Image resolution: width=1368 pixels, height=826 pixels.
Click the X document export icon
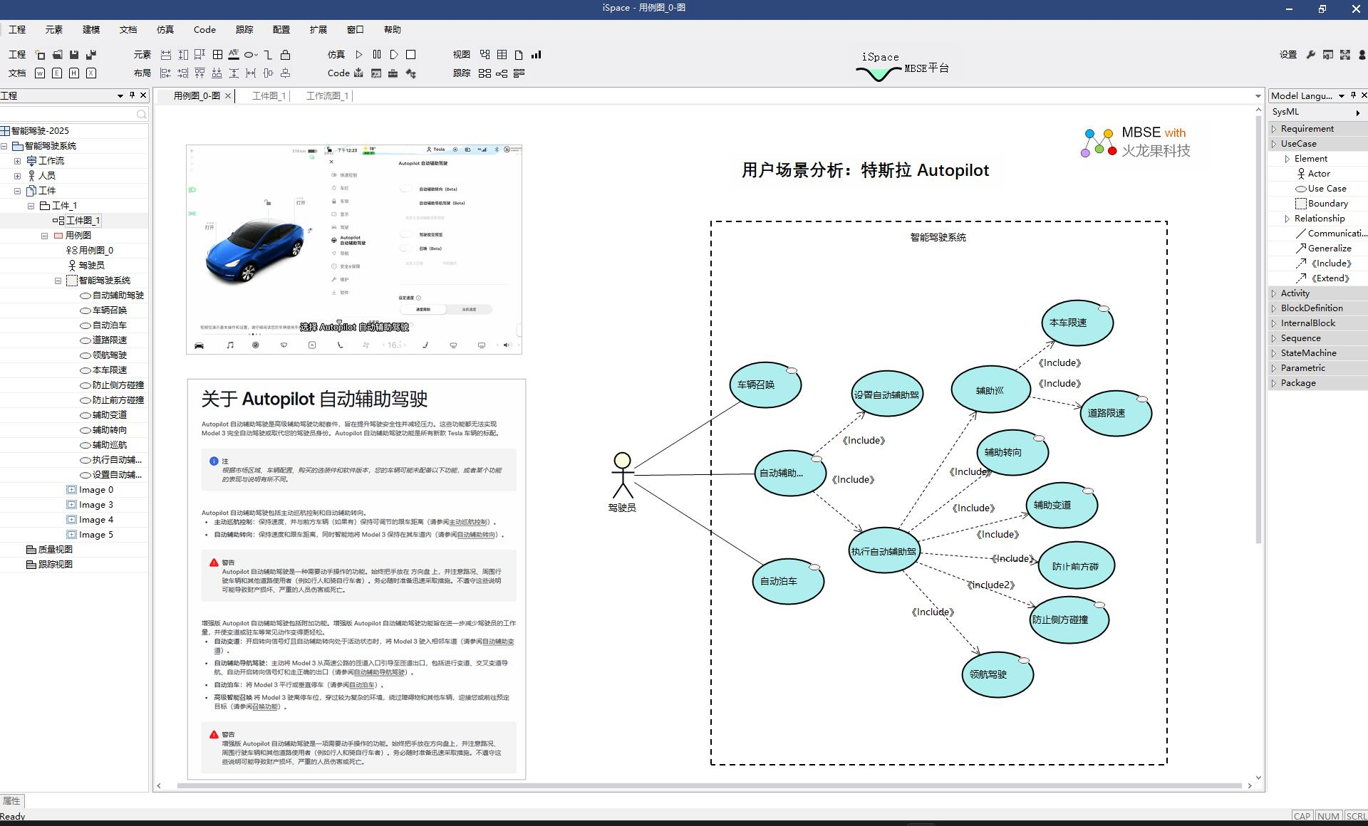(x=91, y=73)
